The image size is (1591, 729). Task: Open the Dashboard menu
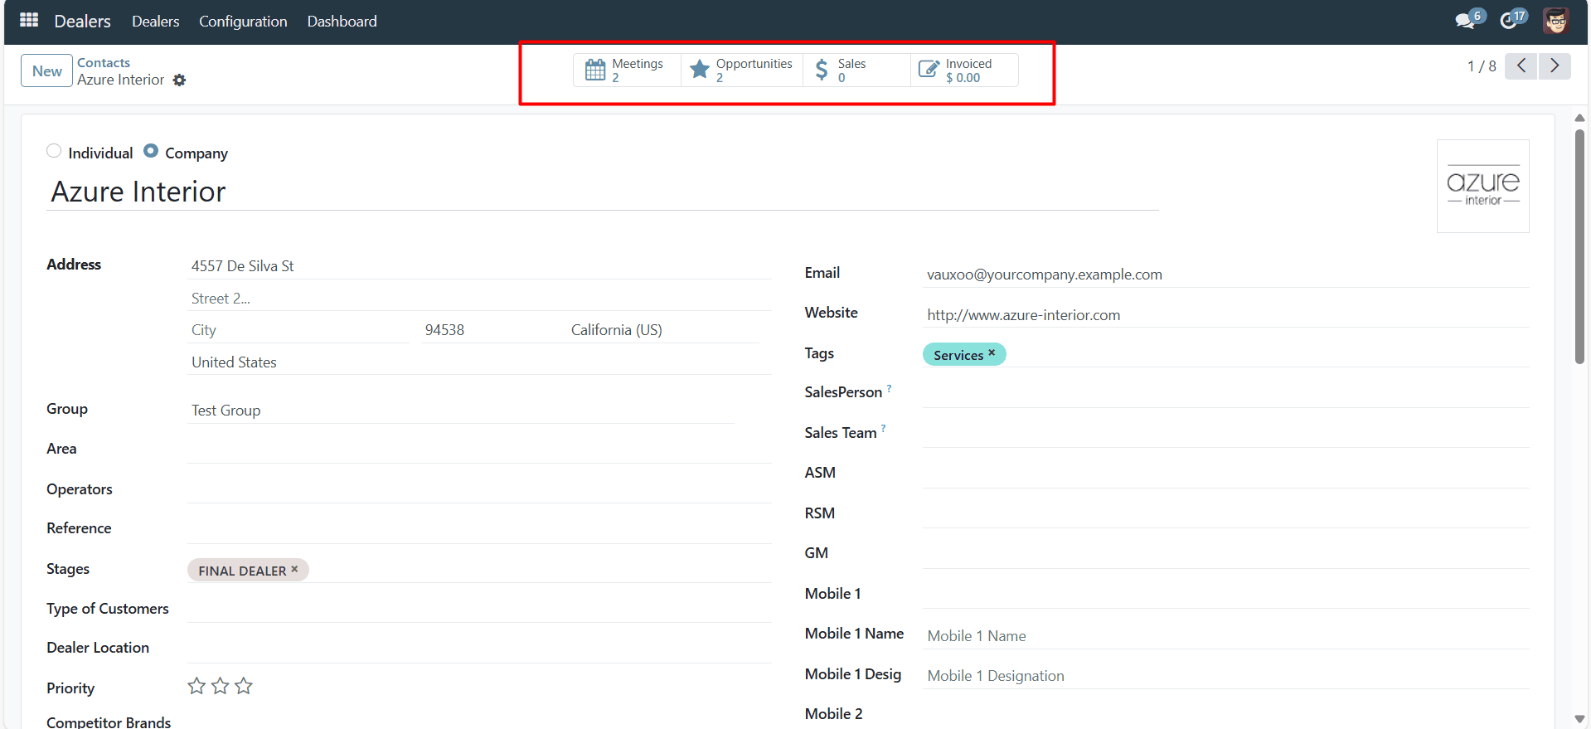(342, 22)
